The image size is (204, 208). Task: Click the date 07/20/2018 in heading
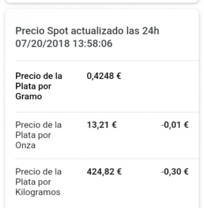[x=42, y=44]
